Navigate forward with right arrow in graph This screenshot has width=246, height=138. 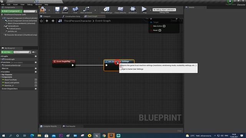pos(53,21)
